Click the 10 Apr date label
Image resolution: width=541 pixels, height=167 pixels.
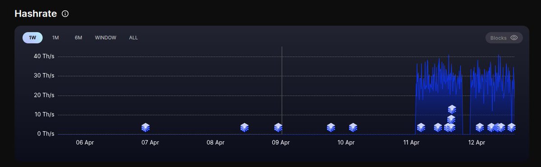[346, 143]
